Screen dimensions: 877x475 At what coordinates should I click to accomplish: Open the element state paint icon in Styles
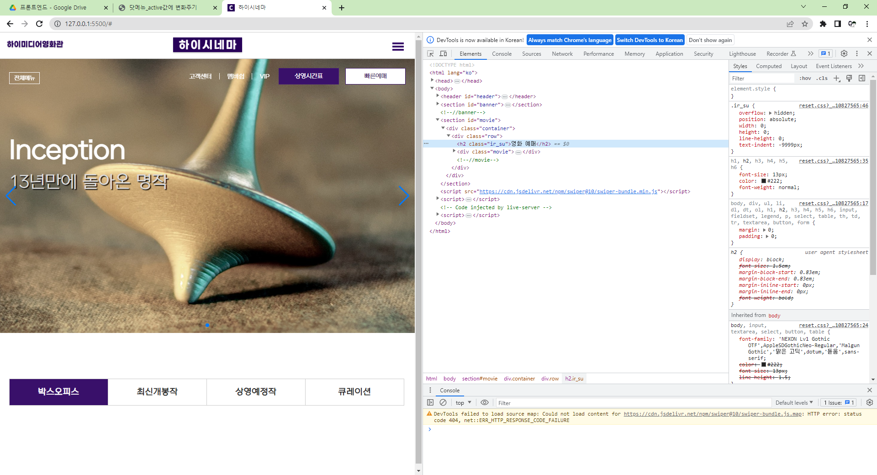849,78
